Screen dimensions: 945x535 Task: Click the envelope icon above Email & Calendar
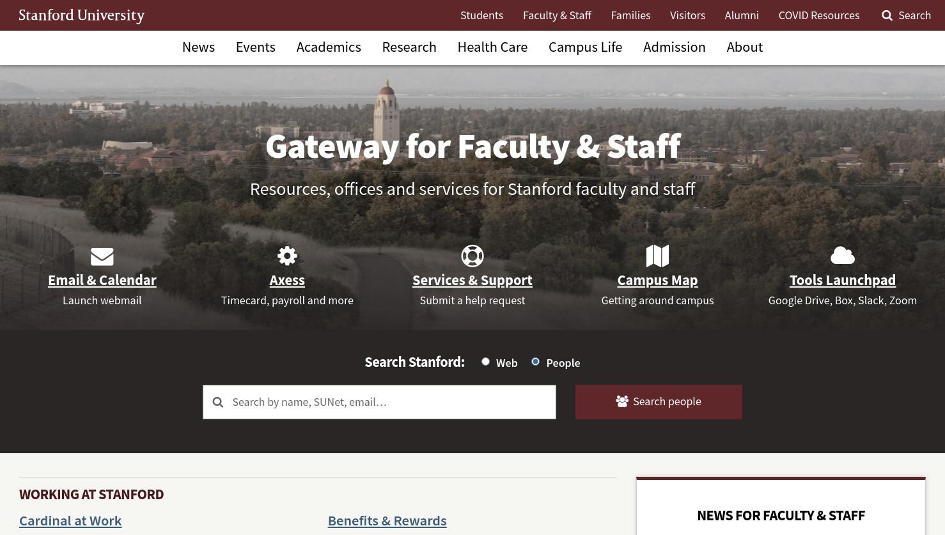tap(102, 256)
